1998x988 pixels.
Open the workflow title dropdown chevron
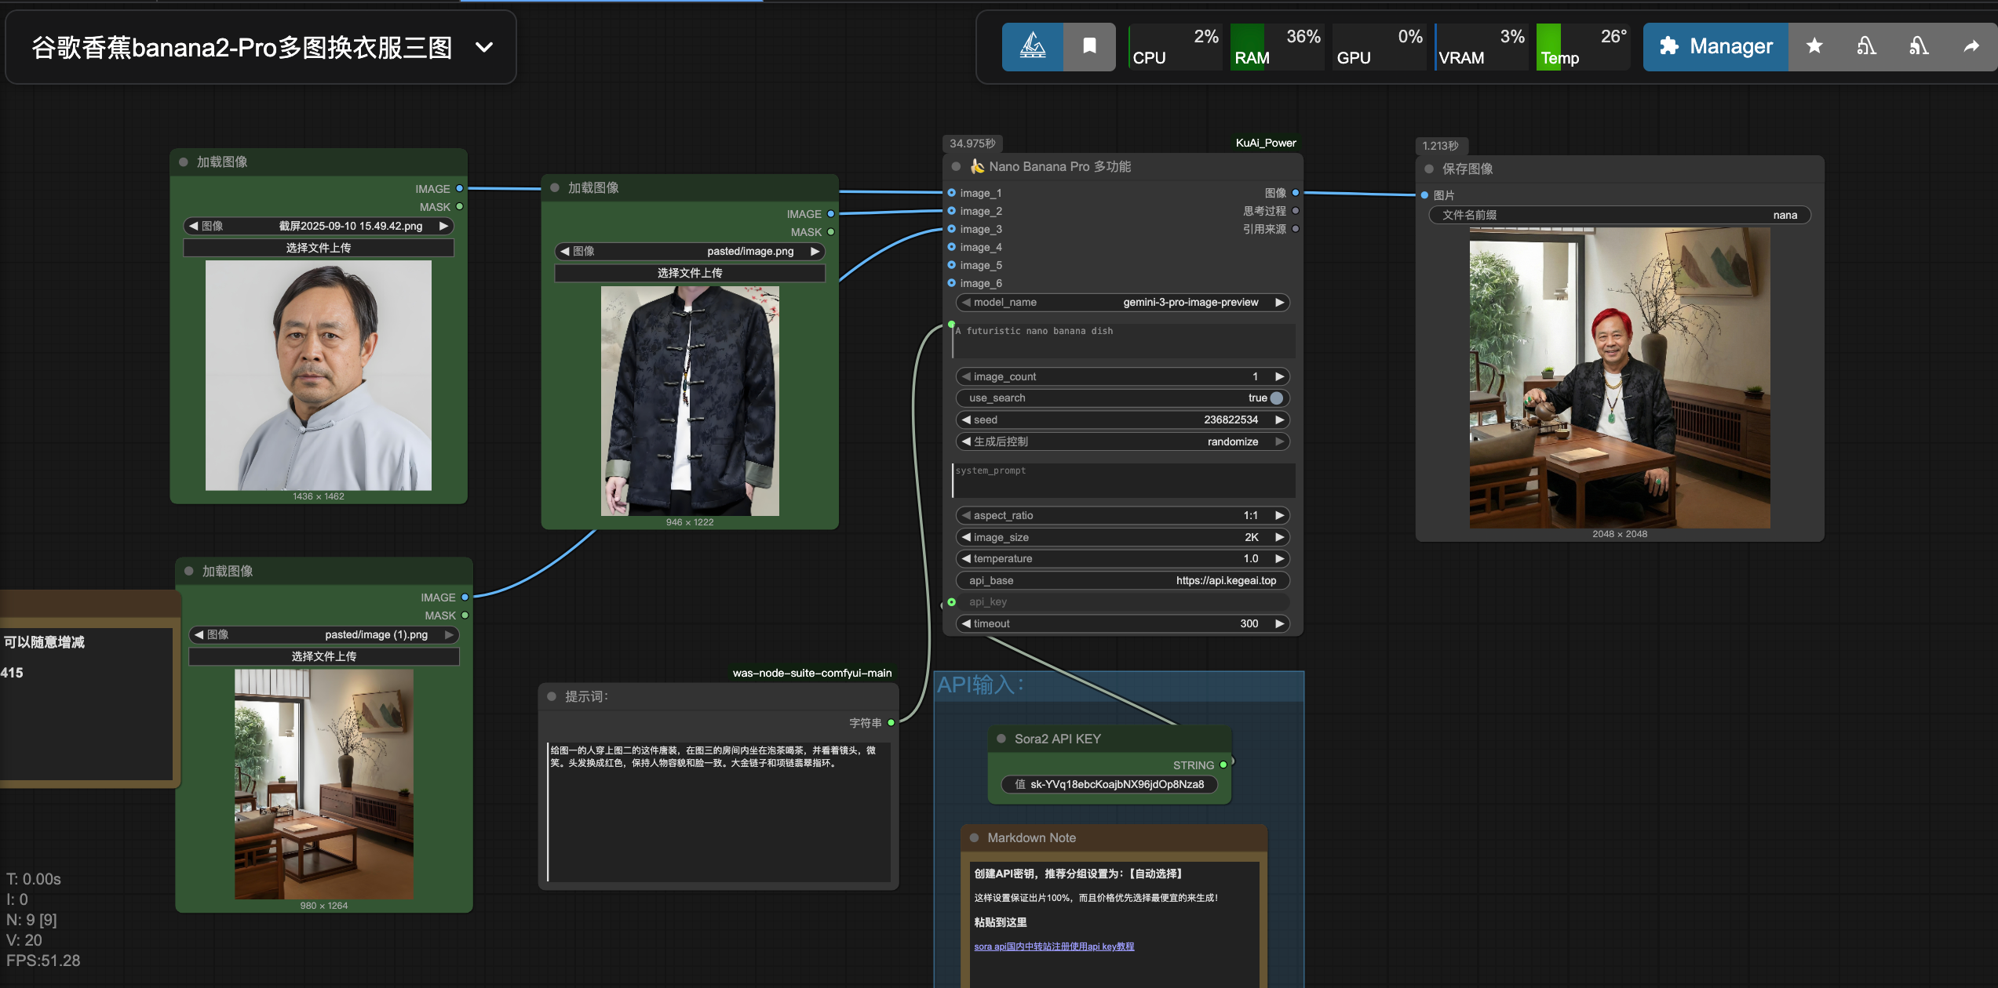click(484, 47)
